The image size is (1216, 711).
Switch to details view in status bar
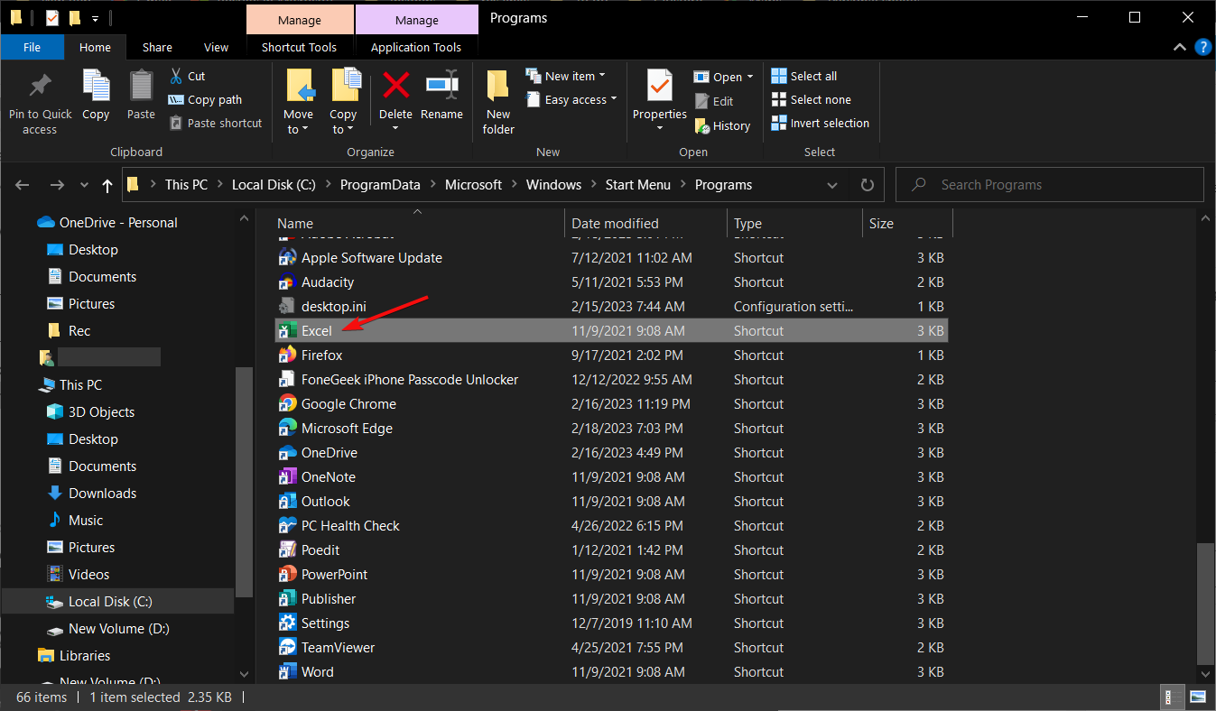pos(1171,697)
